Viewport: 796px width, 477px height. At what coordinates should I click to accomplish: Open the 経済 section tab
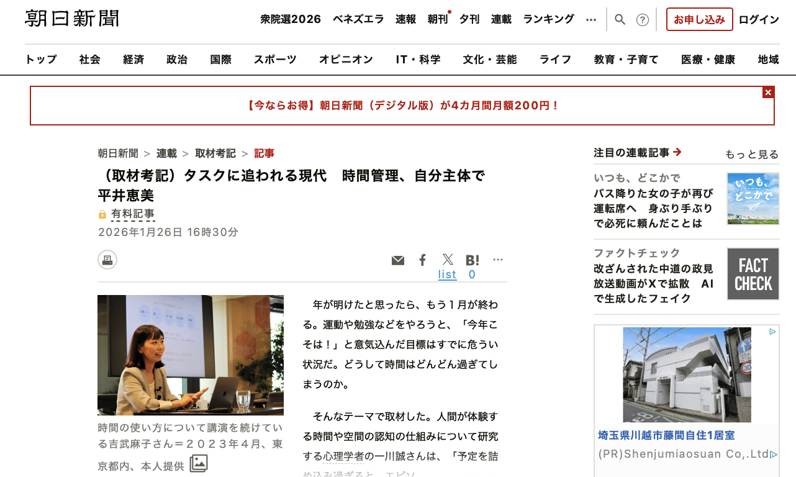(133, 60)
